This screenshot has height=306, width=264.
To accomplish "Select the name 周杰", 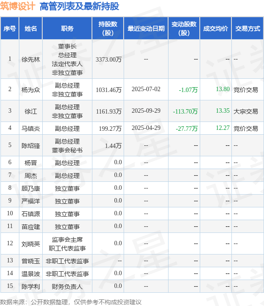I will tap(31, 176).
